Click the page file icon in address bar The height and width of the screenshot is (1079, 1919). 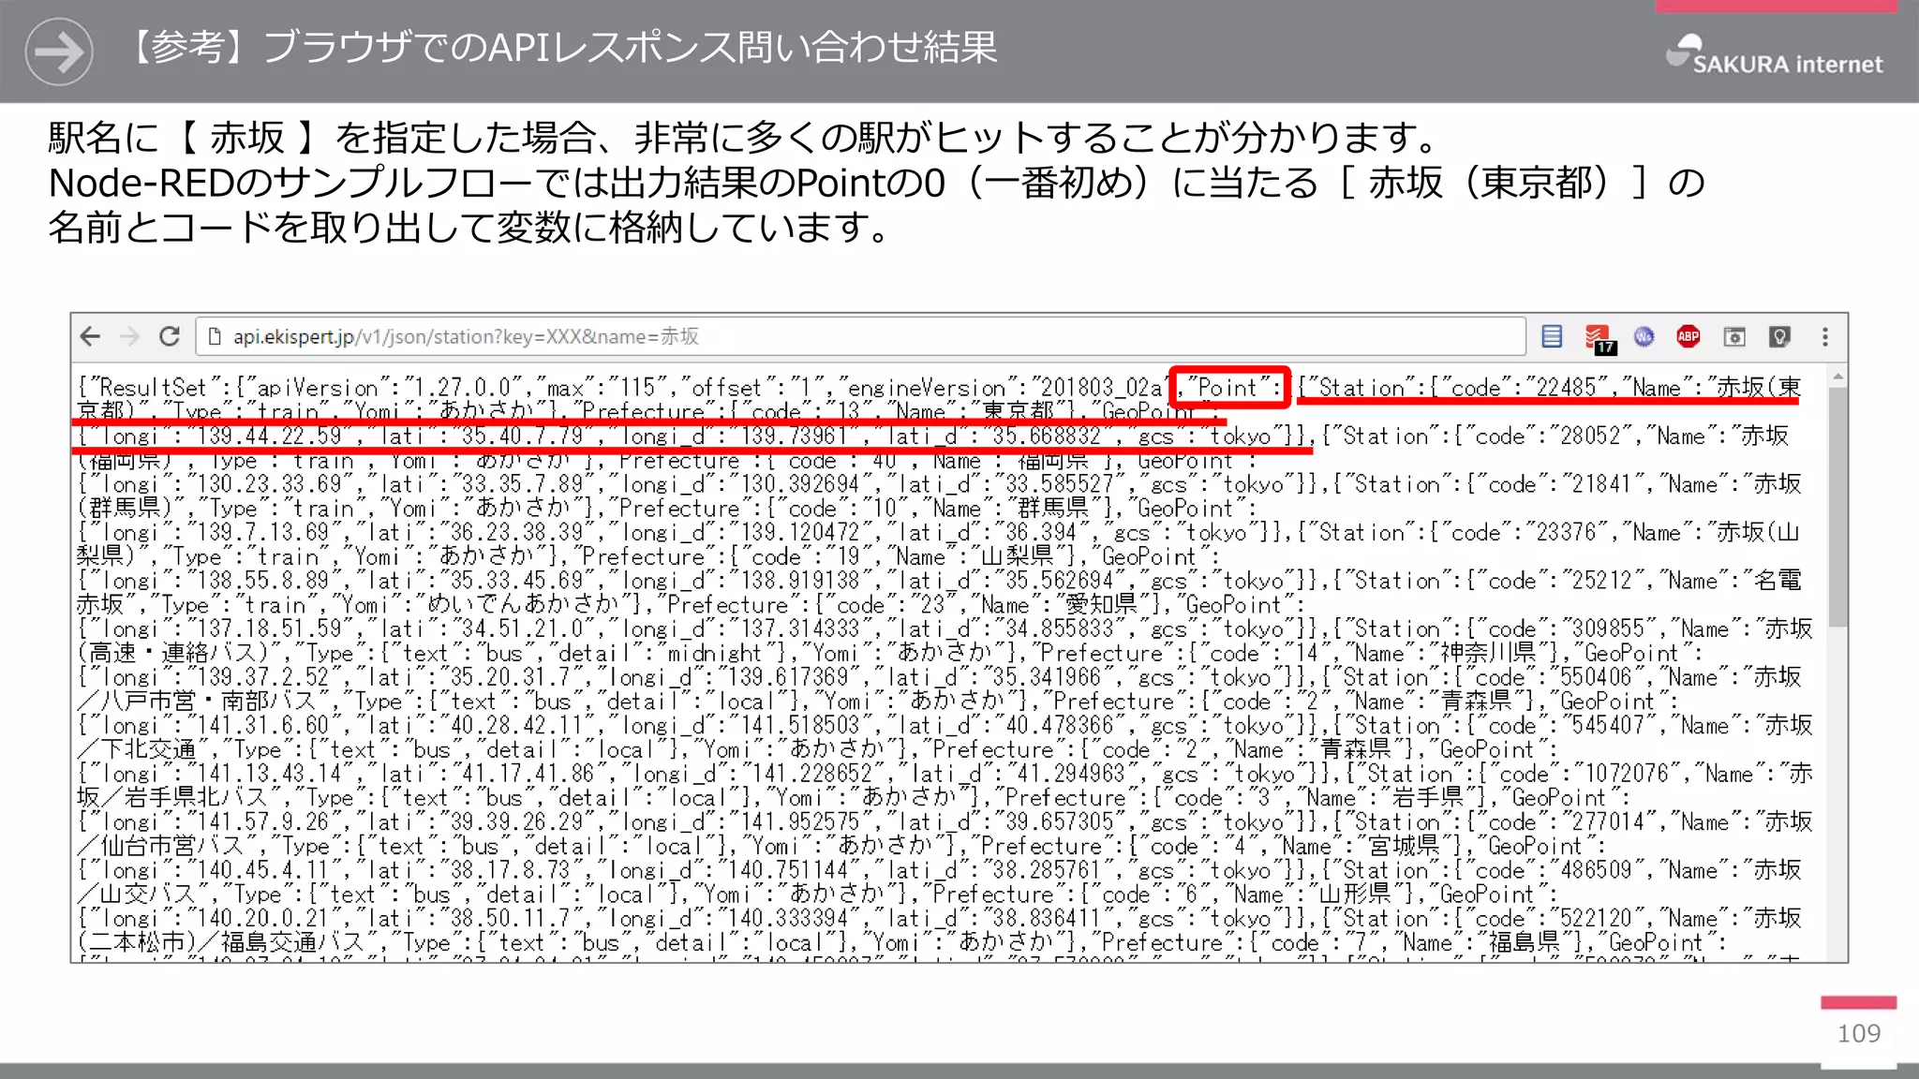215,336
